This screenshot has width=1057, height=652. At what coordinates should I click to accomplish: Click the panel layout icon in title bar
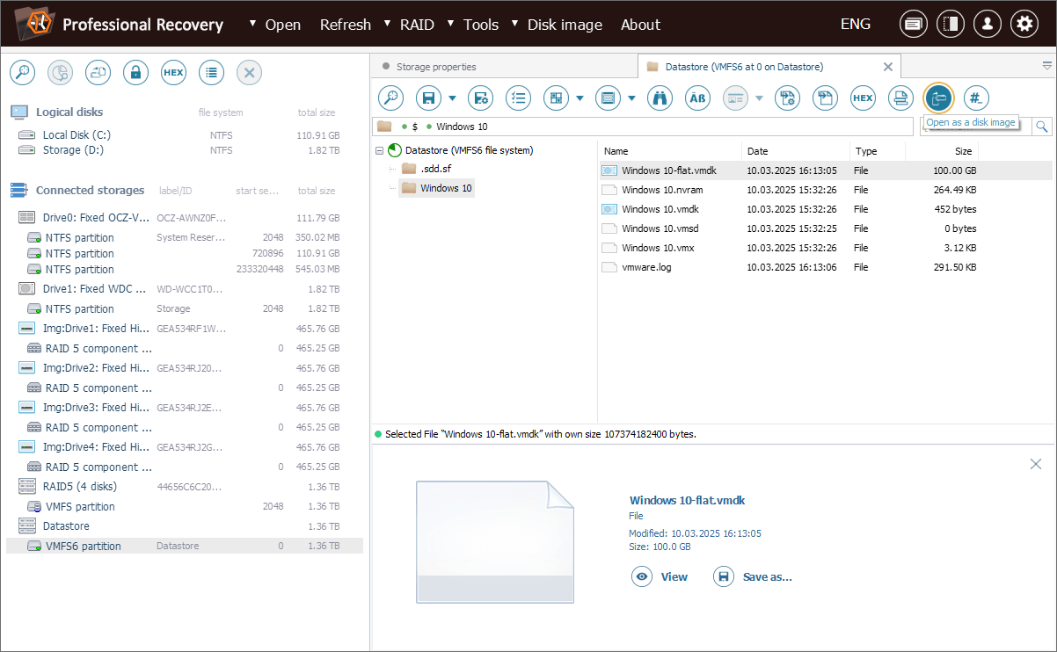[x=951, y=25]
